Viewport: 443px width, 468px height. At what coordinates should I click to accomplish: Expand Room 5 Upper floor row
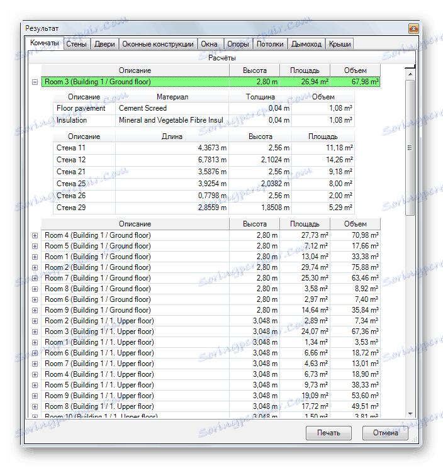pyautogui.click(x=35, y=386)
